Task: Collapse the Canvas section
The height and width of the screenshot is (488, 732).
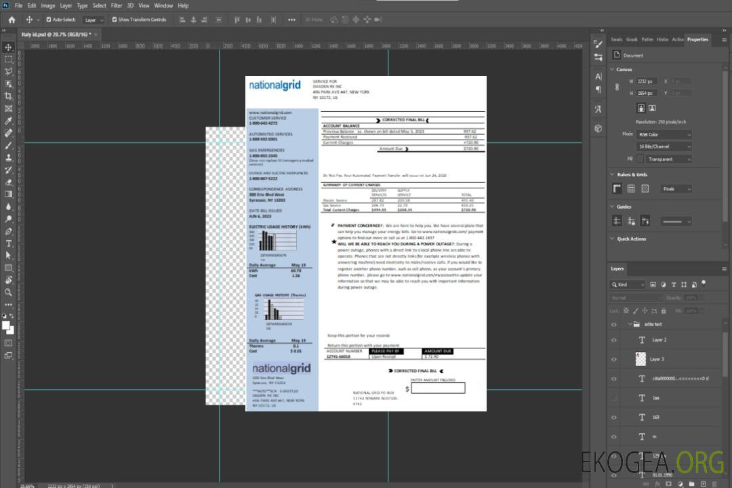Action: [613, 69]
